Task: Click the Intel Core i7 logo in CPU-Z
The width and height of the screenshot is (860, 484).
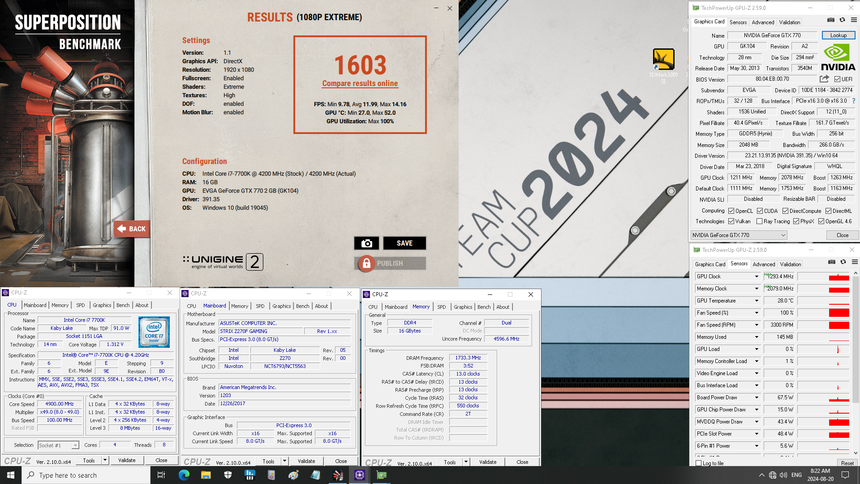Action: point(154,332)
